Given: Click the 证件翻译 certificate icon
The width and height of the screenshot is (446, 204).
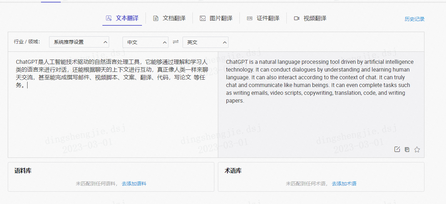Looking at the screenshot, I should (250, 18).
